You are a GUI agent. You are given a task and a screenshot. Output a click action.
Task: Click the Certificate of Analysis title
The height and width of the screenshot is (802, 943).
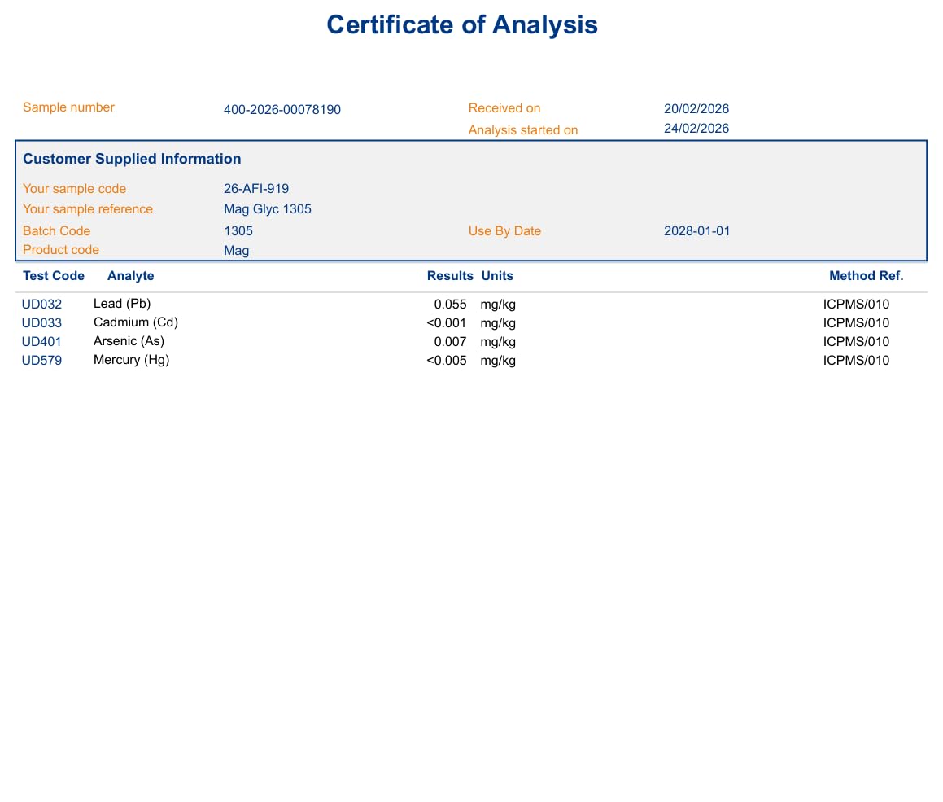[462, 25]
